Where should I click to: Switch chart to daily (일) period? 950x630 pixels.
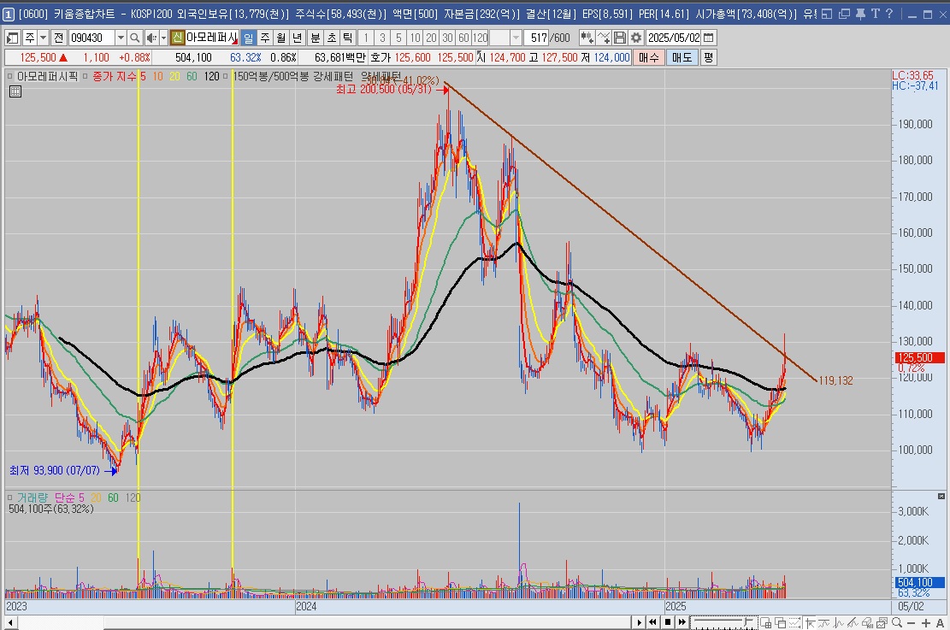tap(249, 38)
